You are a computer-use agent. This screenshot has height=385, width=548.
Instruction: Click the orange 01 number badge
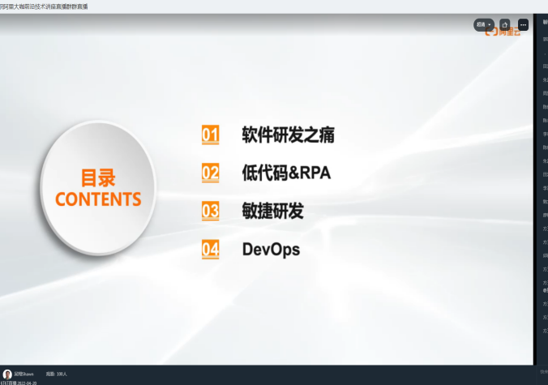coord(210,135)
